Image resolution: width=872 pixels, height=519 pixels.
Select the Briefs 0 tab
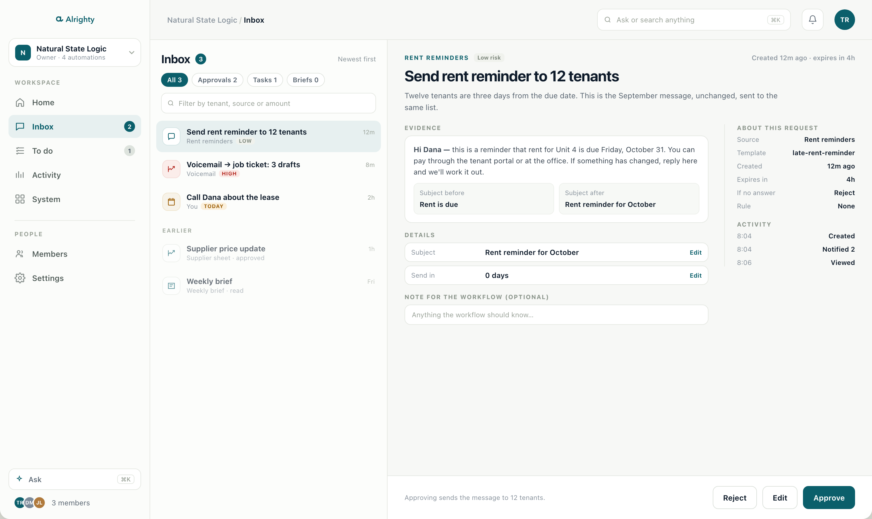click(306, 80)
